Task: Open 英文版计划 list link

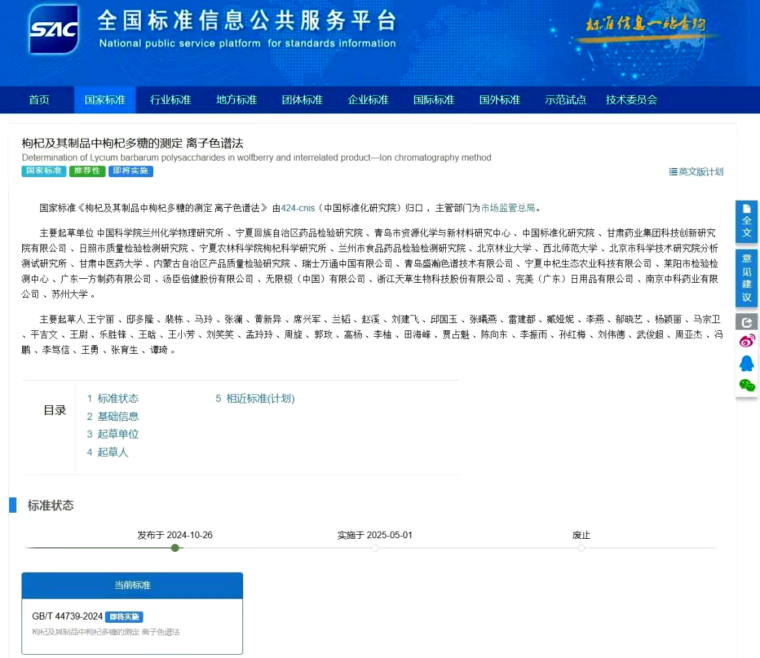Action: [x=696, y=171]
